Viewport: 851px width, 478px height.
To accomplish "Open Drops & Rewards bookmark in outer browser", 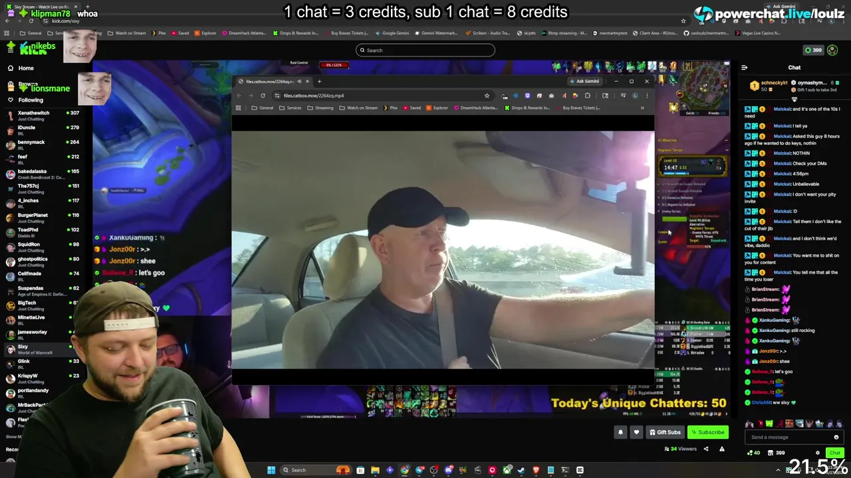I will (x=296, y=33).
